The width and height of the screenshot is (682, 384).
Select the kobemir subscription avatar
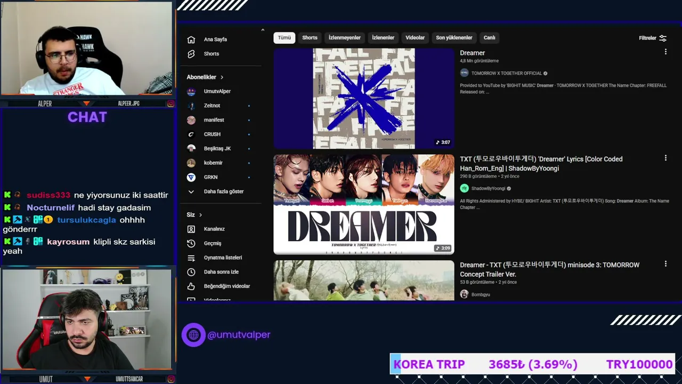click(191, 163)
